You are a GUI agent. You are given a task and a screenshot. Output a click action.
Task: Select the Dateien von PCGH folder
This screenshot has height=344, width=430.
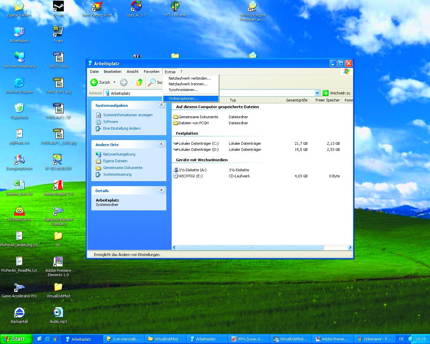[x=190, y=123]
